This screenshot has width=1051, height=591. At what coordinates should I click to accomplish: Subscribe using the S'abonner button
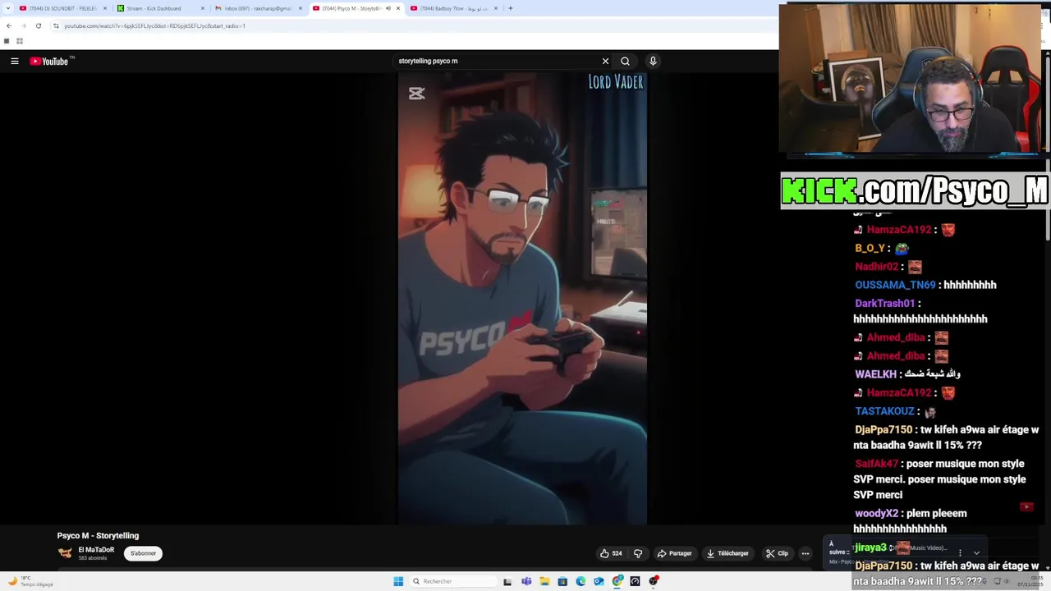143,553
